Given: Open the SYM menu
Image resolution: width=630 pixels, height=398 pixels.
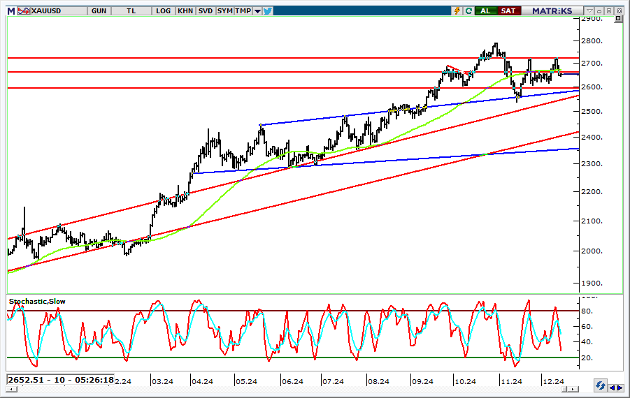Looking at the screenshot, I should click(224, 10).
